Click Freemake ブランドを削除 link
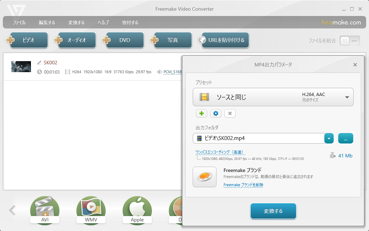This screenshot has width=369, height=231. tap(243, 185)
